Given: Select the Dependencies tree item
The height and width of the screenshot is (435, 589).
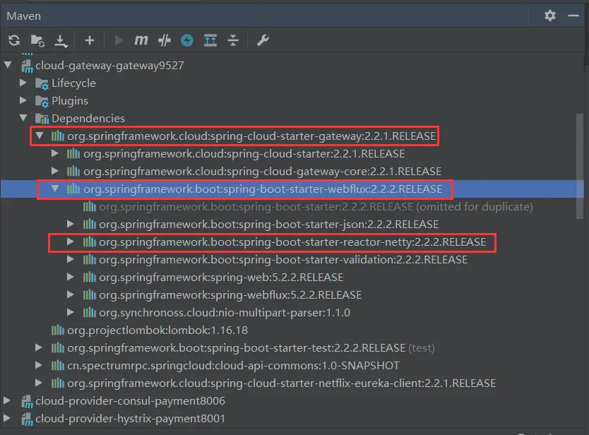Looking at the screenshot, I should click(x=88, y=119).
